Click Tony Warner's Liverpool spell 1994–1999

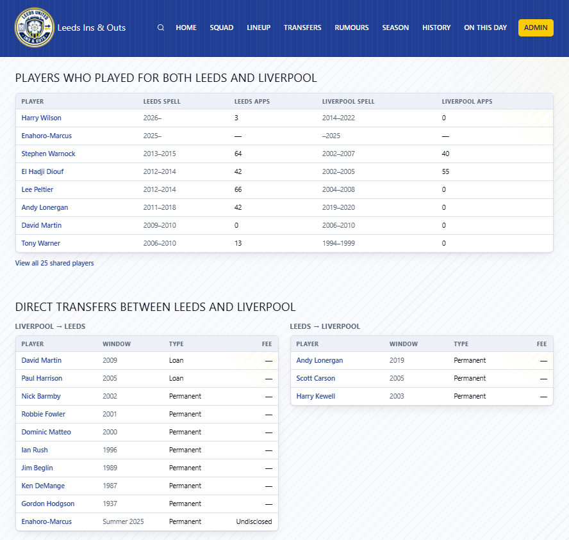click(x=338, y=243)
